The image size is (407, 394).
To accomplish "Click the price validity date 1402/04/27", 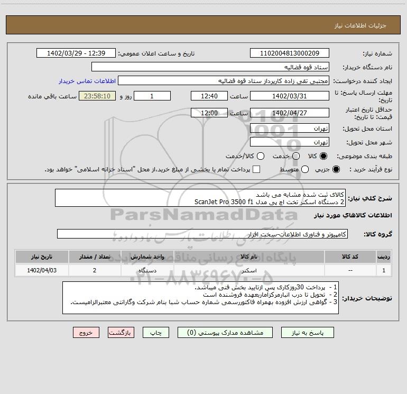I will click(x=290, y=113).
